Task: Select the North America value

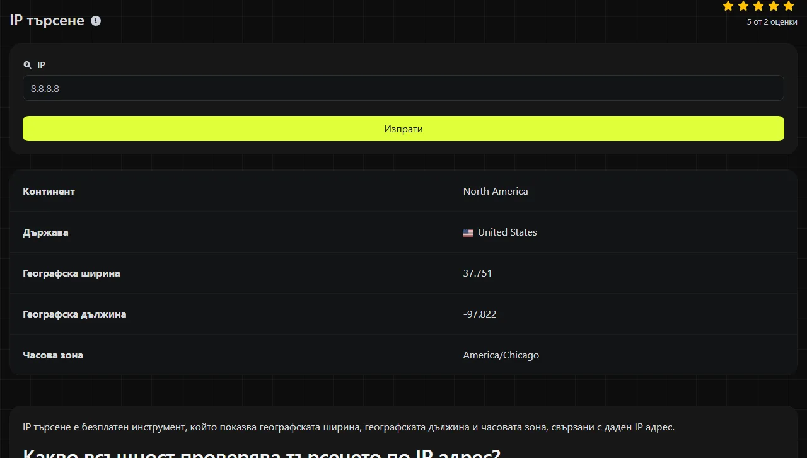Action: (496, 192)
